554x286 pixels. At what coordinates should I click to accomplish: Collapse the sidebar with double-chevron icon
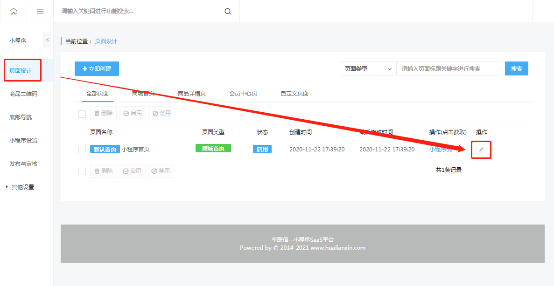point(47,40)
